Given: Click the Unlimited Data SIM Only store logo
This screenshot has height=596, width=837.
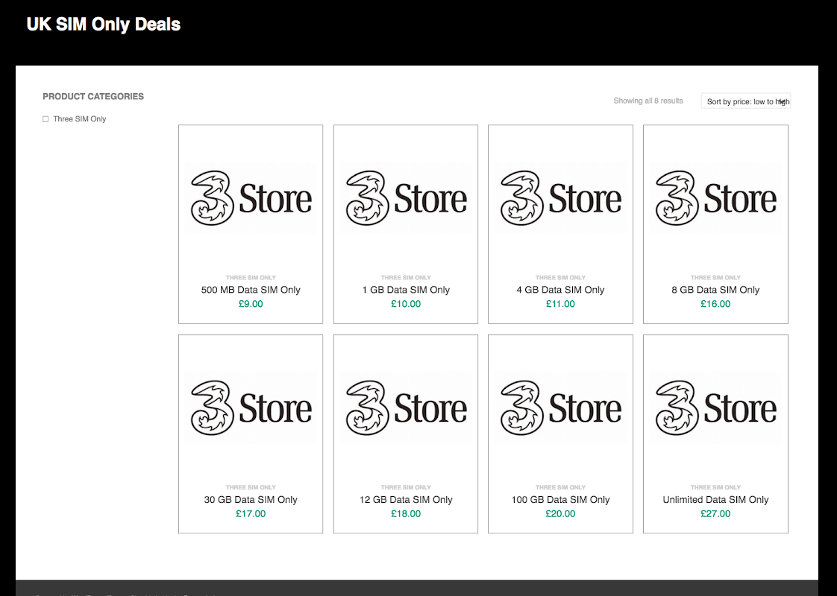Looking at the screenshot, I should [x=716, y=408].
